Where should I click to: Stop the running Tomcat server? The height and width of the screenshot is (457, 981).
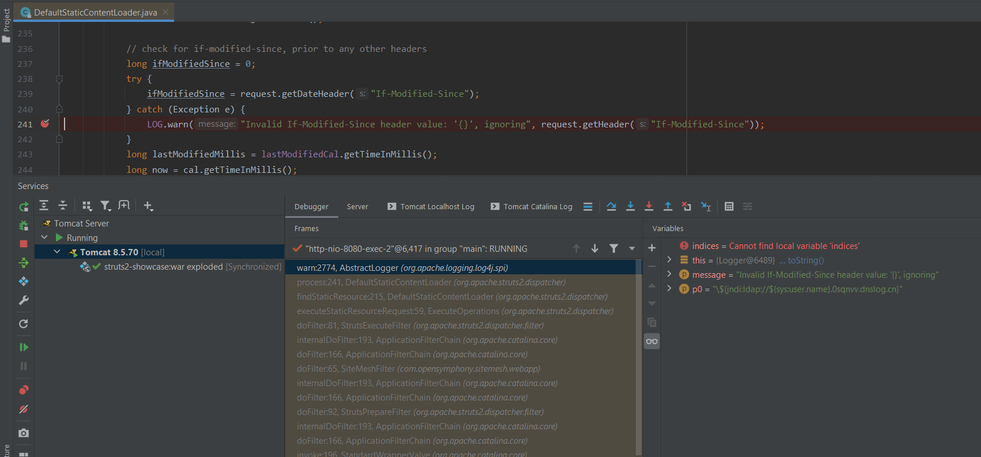(x=24, y=244)
